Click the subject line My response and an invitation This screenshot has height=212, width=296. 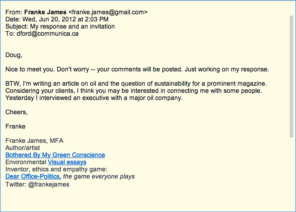click(x=72, y=27)
